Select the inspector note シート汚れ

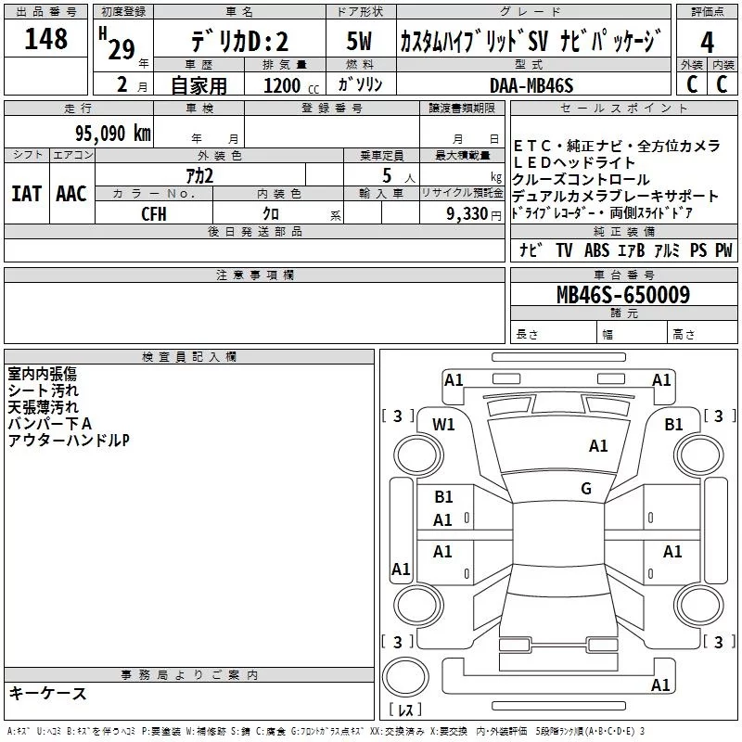tap(43, 390)
